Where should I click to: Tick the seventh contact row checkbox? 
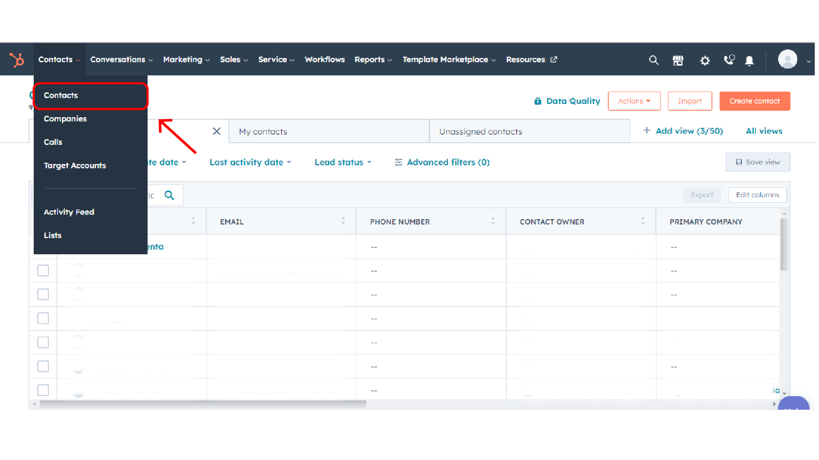43,390
